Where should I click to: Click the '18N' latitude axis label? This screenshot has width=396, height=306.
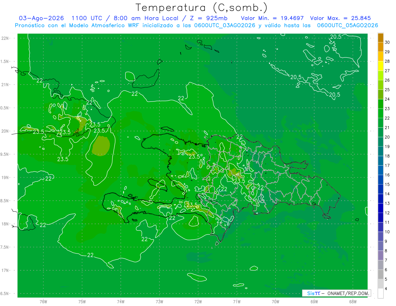5,224
